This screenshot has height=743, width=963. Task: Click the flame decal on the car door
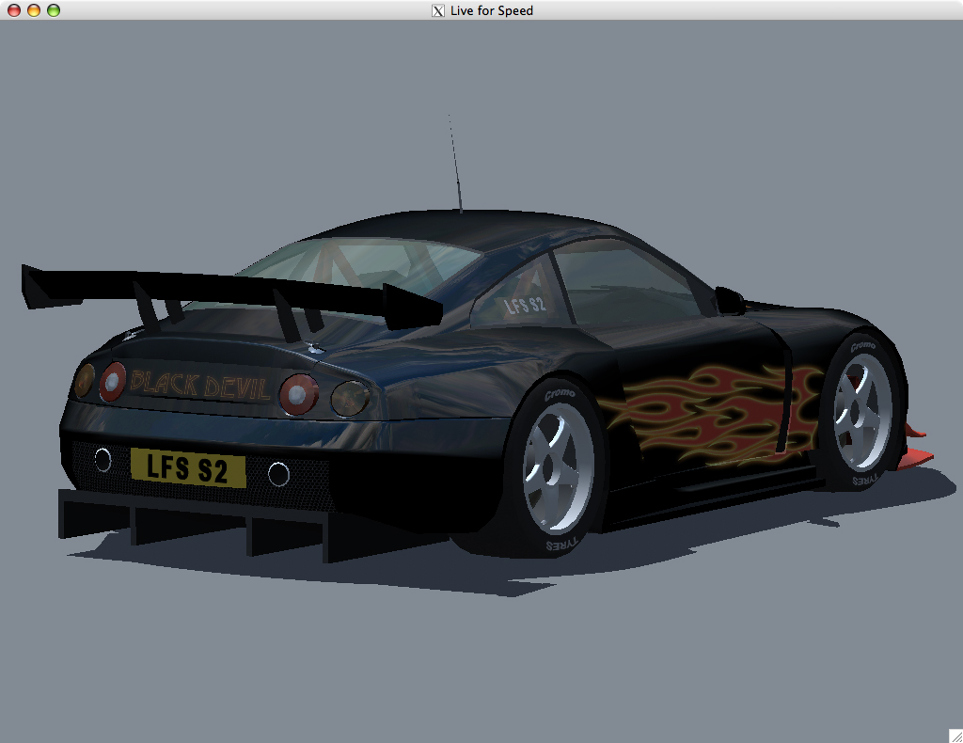pos(713,415)
